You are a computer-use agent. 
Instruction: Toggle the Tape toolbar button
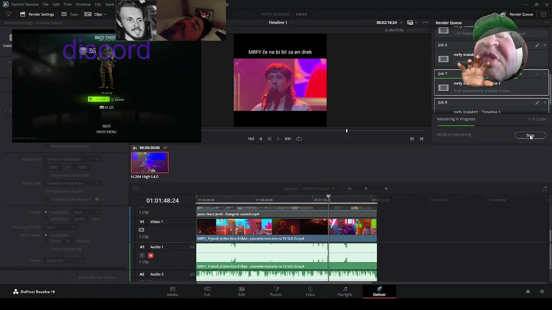70,14
